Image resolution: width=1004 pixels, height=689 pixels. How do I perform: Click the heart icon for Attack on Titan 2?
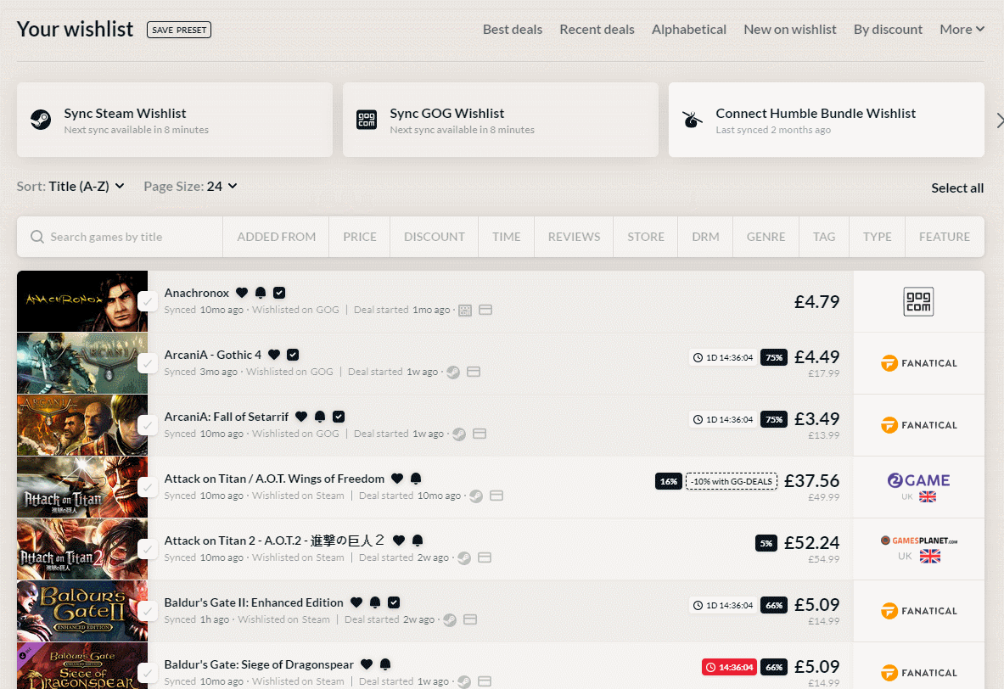tap(398, 541)
